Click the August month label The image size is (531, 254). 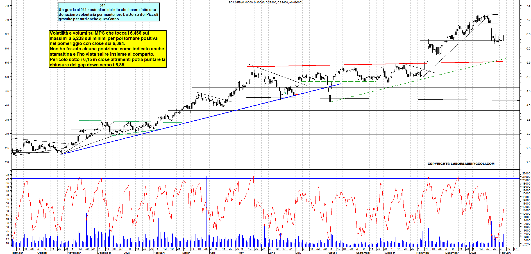[332, 253]
